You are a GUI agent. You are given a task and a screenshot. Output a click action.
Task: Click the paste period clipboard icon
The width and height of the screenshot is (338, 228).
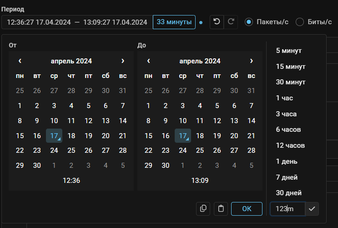click(x=221, y=208)
